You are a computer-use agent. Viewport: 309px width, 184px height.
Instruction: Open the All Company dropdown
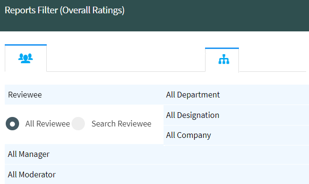click(x=237, y=135)
